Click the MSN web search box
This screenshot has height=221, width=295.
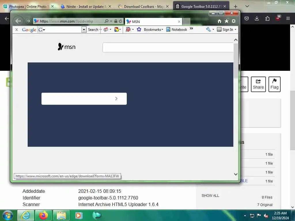[168, 47]
